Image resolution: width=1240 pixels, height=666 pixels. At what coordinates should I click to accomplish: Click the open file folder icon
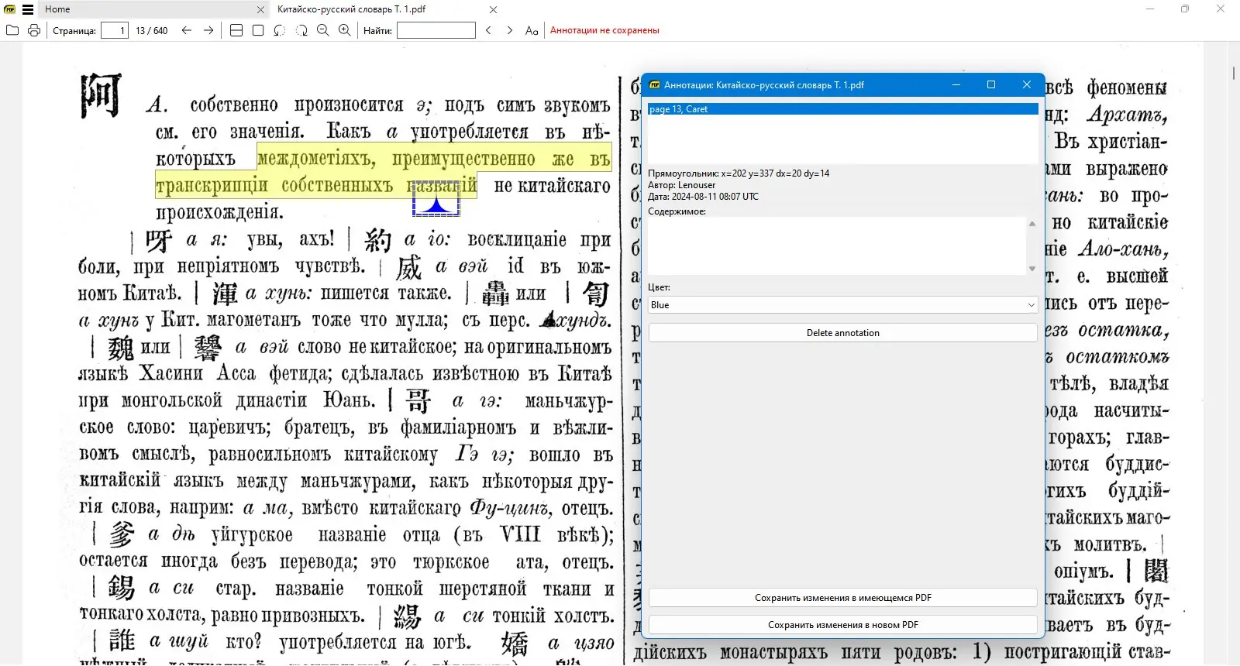point(12,30)
